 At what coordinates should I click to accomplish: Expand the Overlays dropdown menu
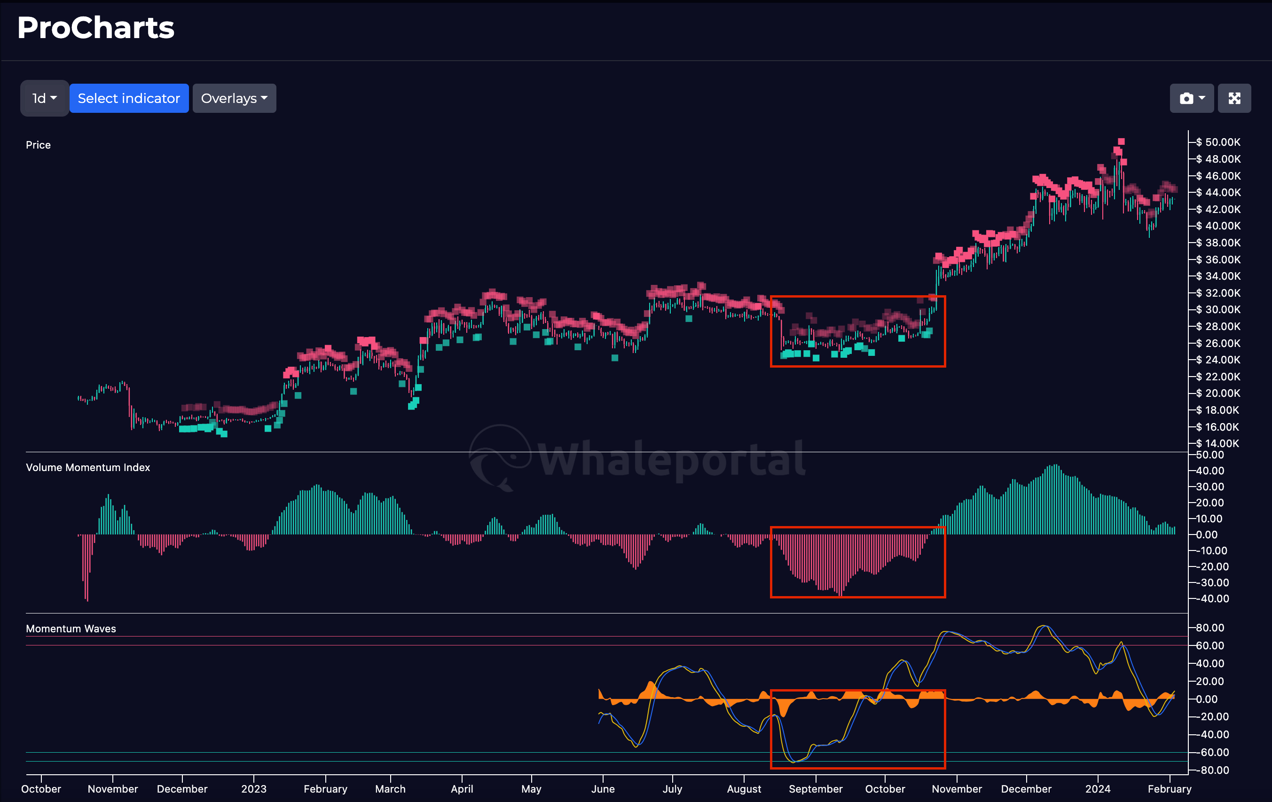[234, 98]
